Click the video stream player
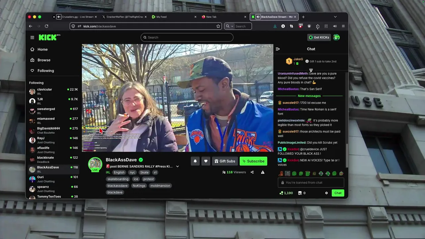 pos(178,98)
